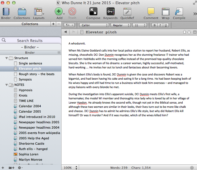Open the Keywords panel
Viewport: 197px width, 170px height.
point(110,12)
